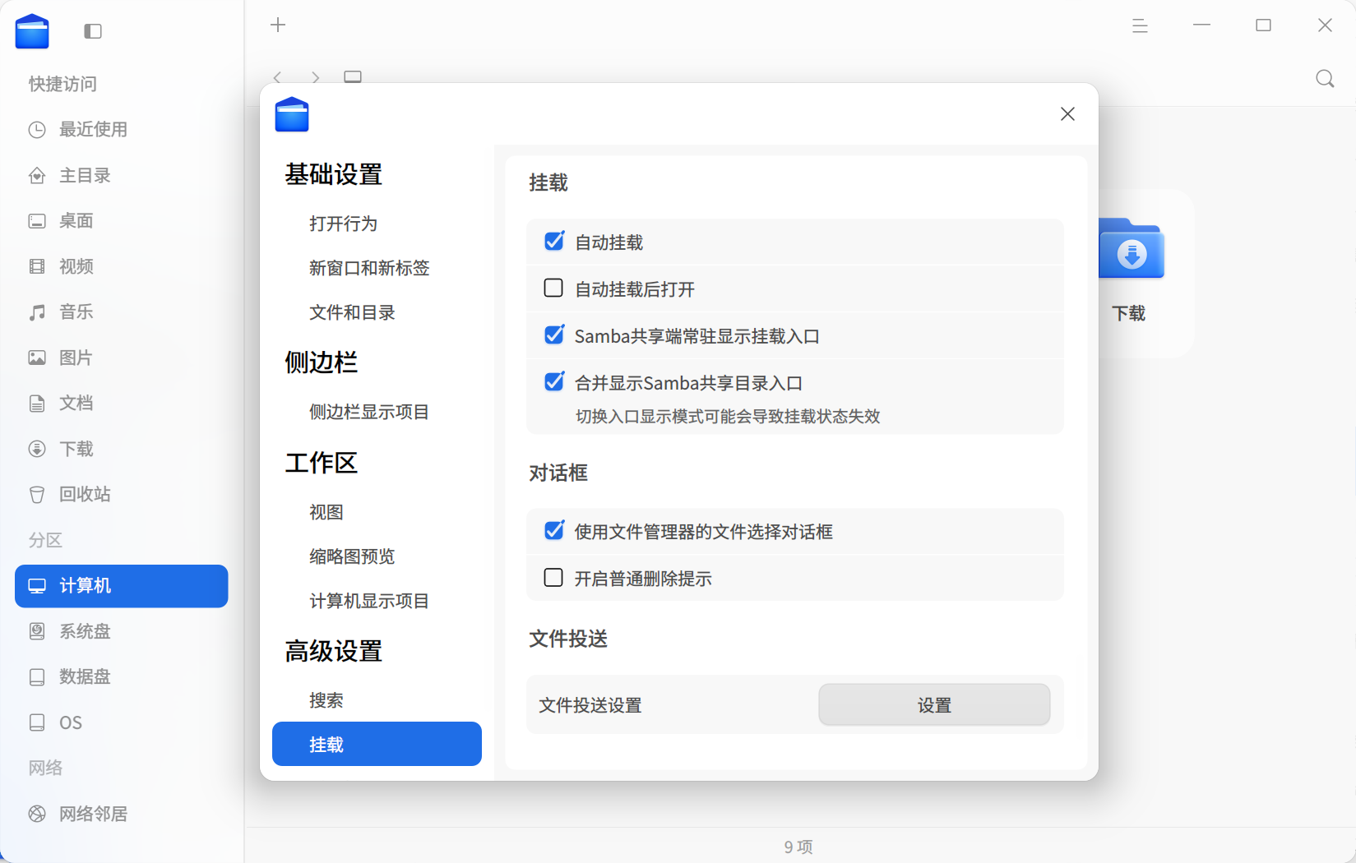Image resolution: width=1356 pixels, height=863 pixels.
Task: Open OS partition in sidebar
Action: pos(121,722)
